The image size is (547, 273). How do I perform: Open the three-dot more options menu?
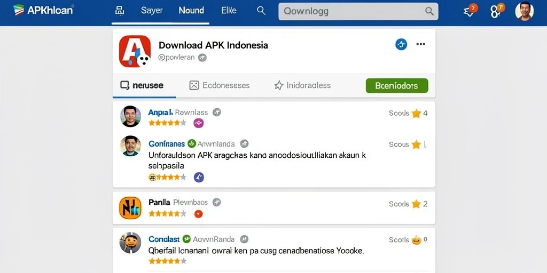(421, 44)
